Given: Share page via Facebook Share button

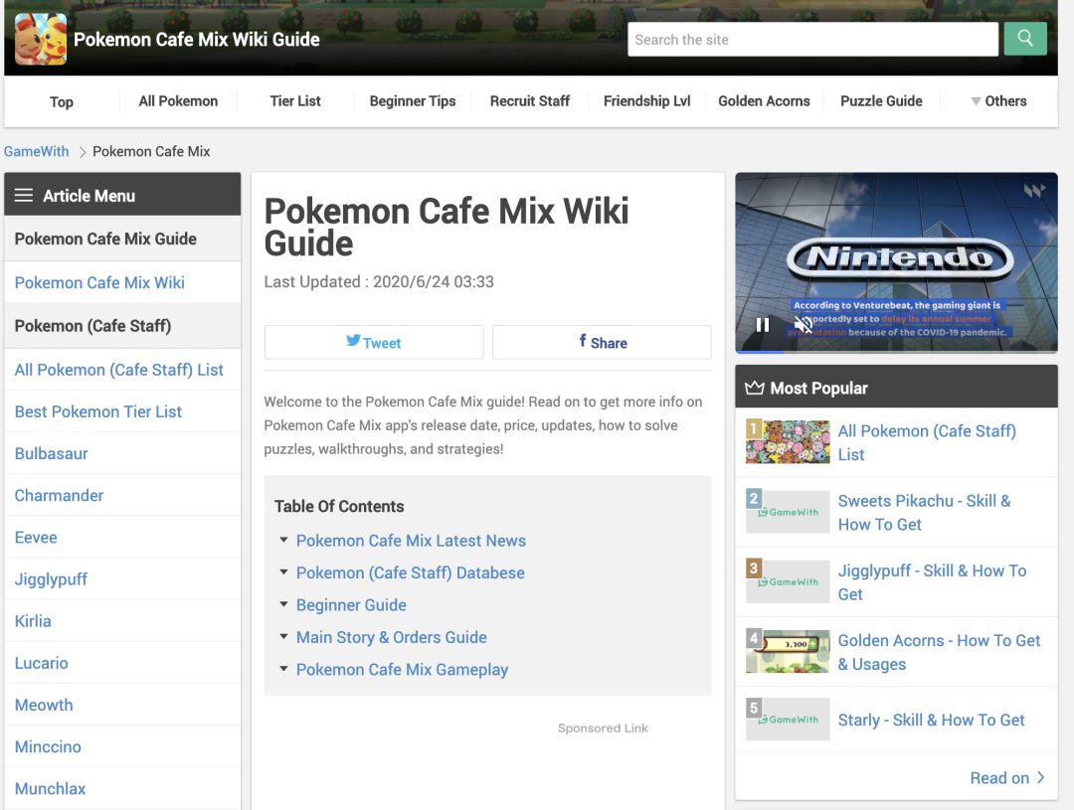Looking at the screenshot, I should click(x=602, y=342).
